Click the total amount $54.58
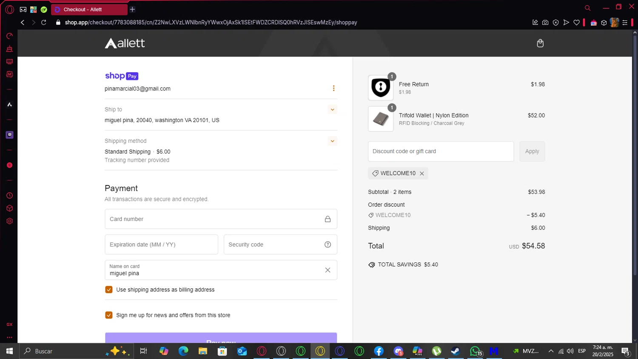The width and height of the screenshot is (638, 359). (x=533, y=246)
